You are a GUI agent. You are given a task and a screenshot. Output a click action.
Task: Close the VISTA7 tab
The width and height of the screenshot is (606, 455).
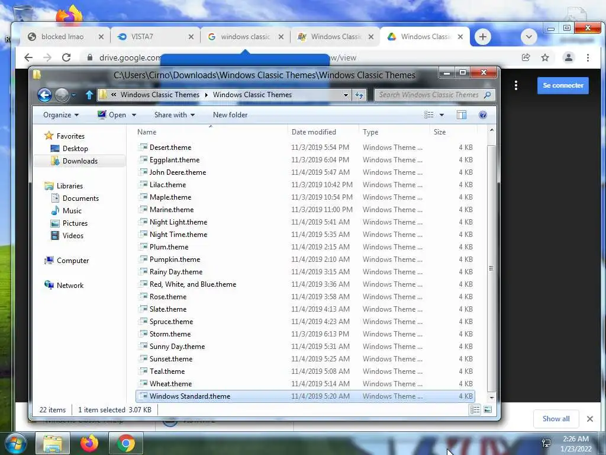[x=191, y=37]
